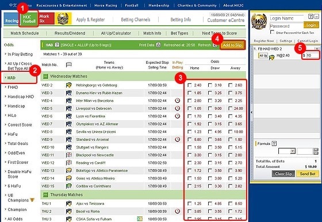This screenshot has height=222, width=322.
Task: Tick Home 1.05 checkbox for Liverpool vs Debrecen
Action: [x=190, y=109]
